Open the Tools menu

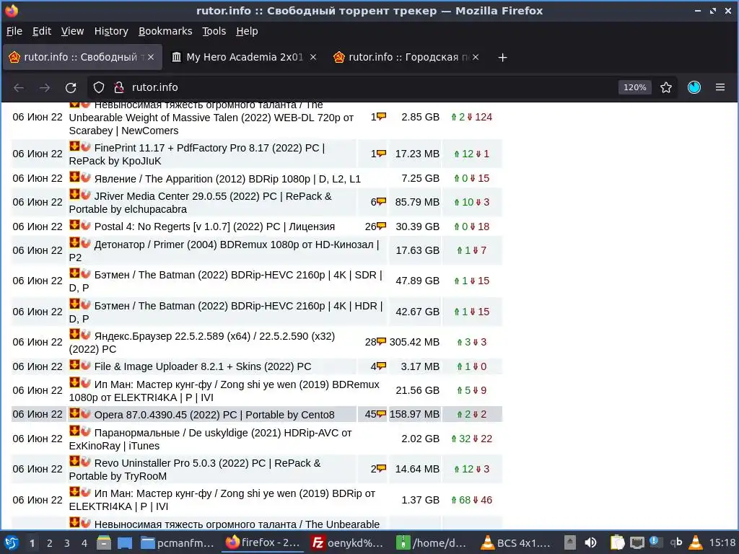[214, 31]
